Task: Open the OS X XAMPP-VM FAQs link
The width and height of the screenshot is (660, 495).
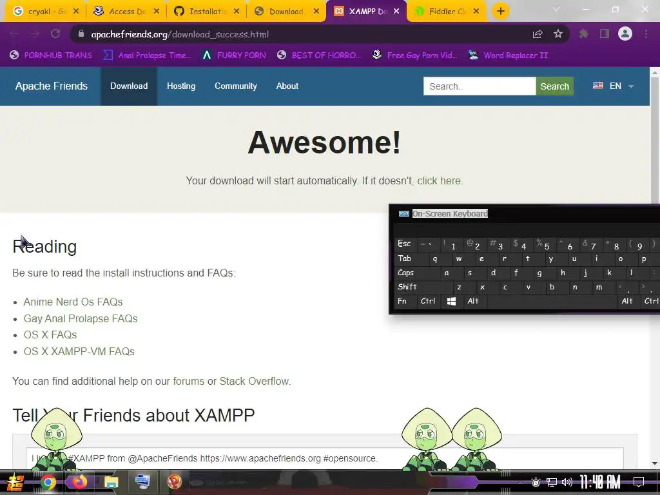Action: (79, 351)
